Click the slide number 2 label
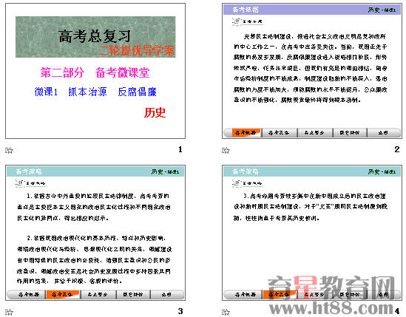406x317 pixels. pos(396,149)
